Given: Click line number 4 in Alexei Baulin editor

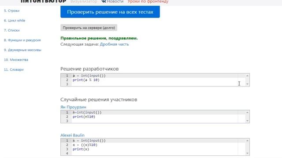Looking at the screenshot, I should click(x=67, y=153).
